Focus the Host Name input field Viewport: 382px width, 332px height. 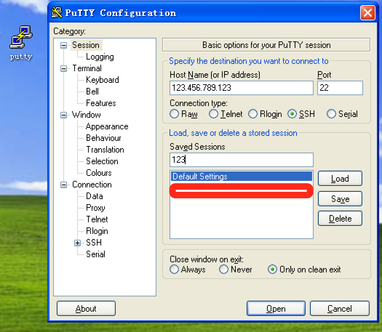[242, 88]
